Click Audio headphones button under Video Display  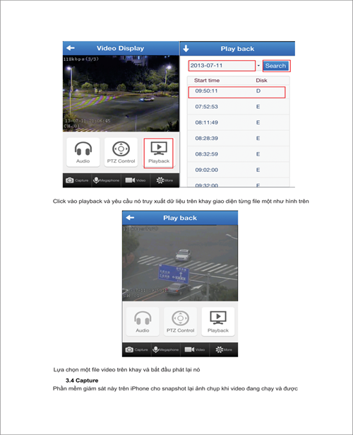tap(83, 152)
